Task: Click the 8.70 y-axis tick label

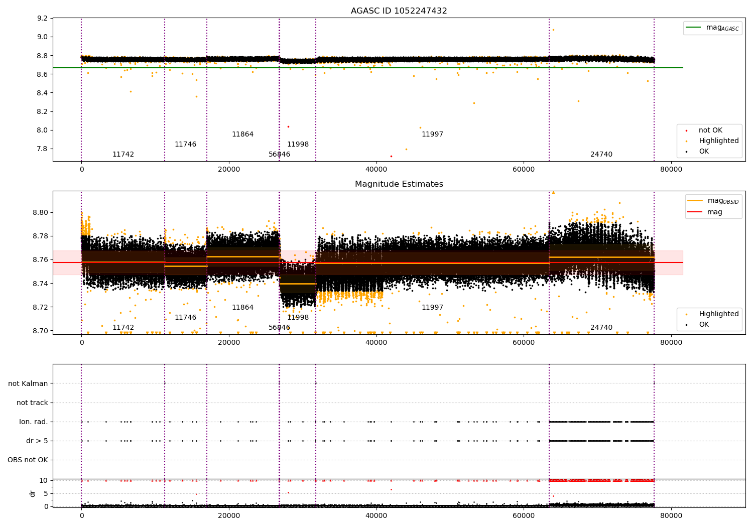Action: tap(41, 331)
